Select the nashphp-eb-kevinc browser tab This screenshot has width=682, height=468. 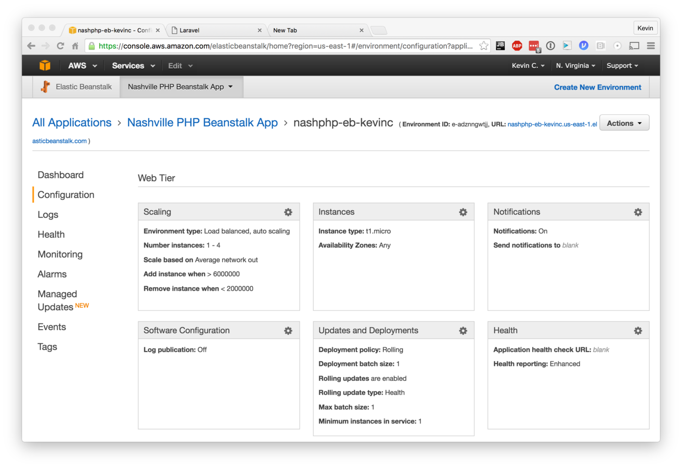(x=113, y=30)
